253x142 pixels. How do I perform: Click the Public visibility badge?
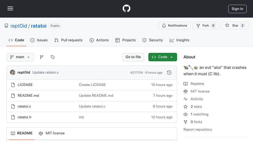pyautogui.click(x=55, y=26)
